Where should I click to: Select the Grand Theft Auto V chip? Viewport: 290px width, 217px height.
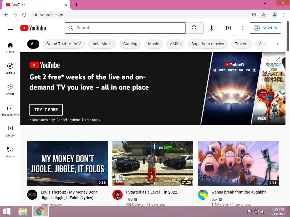tap(64, 44)
